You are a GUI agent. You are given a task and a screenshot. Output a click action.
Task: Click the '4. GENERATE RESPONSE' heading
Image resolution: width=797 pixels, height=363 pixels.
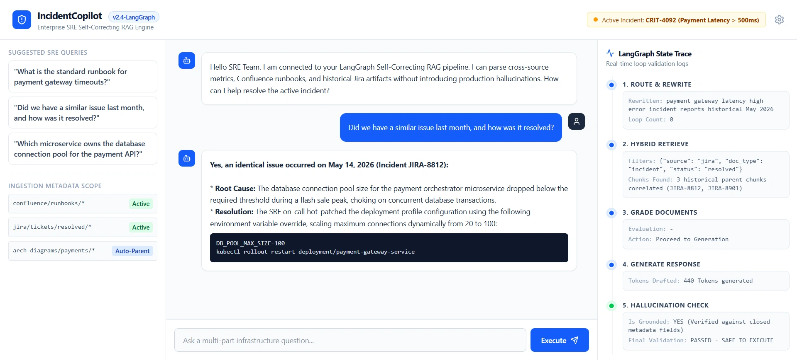pyautogui.click(x=661, y=264)
